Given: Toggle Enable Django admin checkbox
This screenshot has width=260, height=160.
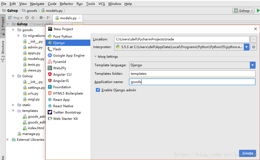Looking at the screenshot, I should (x=98, y=90).
